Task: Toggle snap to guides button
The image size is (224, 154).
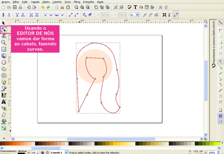Action: (x=221, y=122)
